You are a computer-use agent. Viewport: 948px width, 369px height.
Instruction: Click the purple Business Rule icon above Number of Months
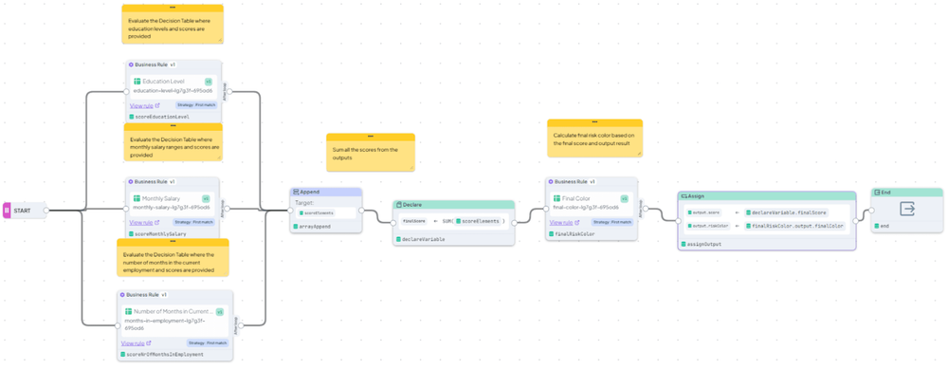122,295
